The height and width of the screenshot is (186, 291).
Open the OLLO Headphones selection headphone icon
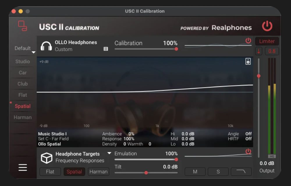tap(46, 46)
